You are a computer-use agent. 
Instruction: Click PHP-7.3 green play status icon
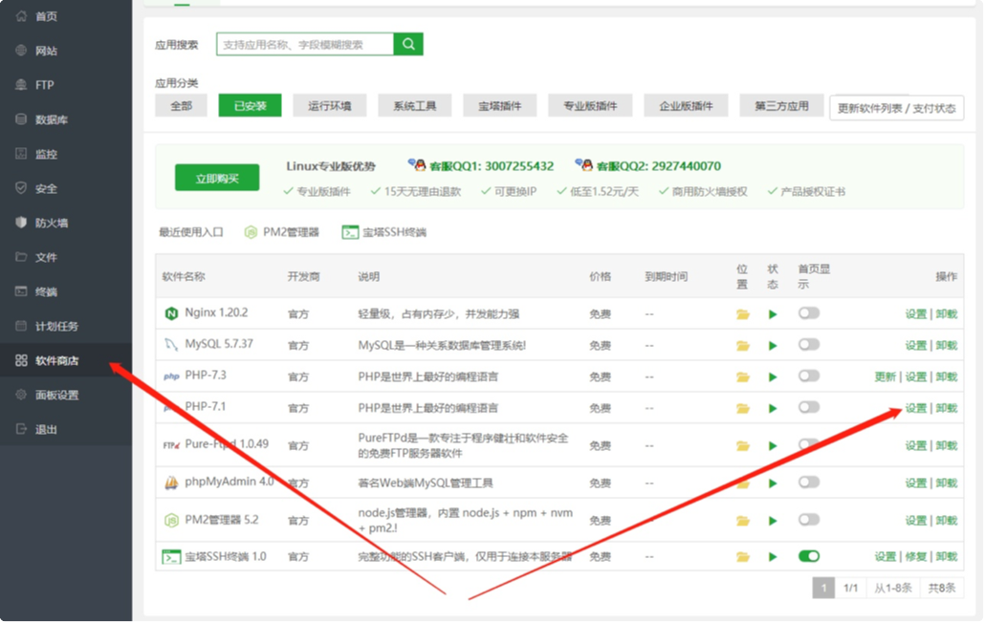tap(773, 376)
